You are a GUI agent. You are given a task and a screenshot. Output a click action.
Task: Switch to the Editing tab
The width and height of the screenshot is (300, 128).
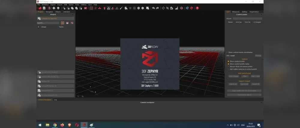point(244,12)
